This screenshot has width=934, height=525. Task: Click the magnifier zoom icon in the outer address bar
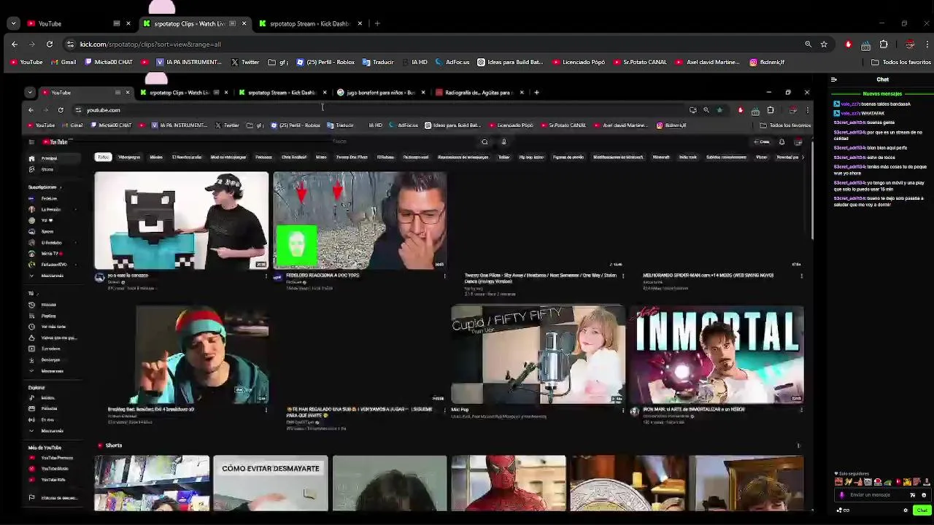808,44
